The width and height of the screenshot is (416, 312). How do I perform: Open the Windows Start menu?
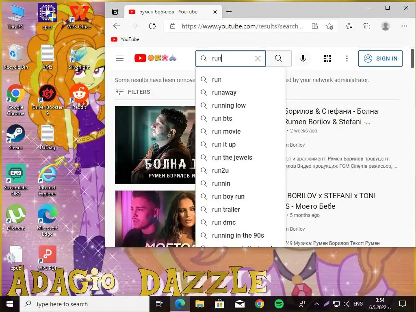(x=10, y=304)
